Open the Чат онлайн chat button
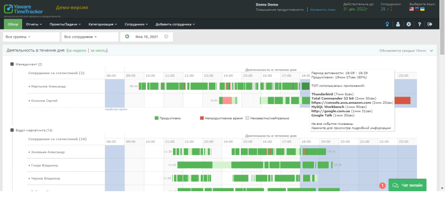This screenshot has height=199, width=445. [407, 185]
